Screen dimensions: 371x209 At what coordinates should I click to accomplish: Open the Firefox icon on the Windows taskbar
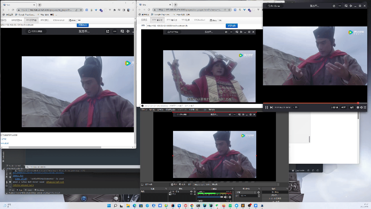224,206
